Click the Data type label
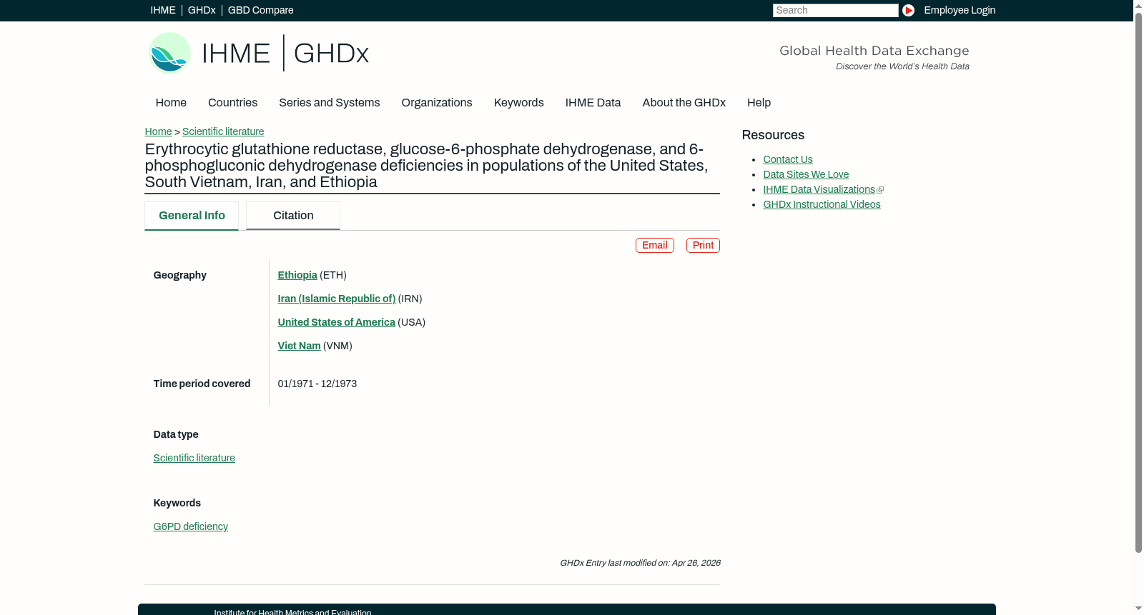Image resolution: width=1144 pixels, height=615 pixels. 176,434
